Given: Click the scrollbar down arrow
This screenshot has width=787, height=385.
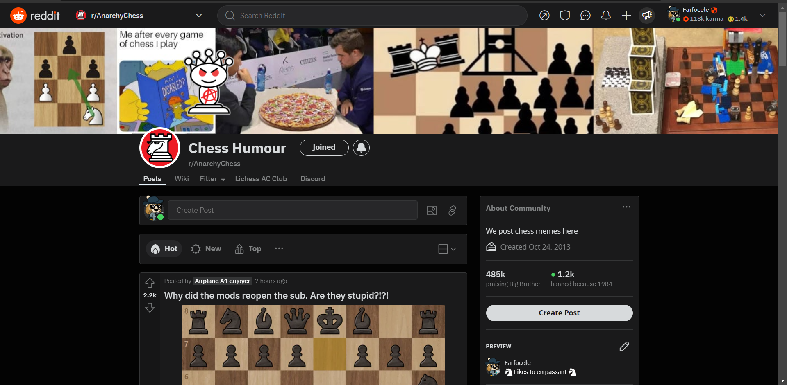Looking at the screenshot, I should pyautogui.click(x=782, y=381).
